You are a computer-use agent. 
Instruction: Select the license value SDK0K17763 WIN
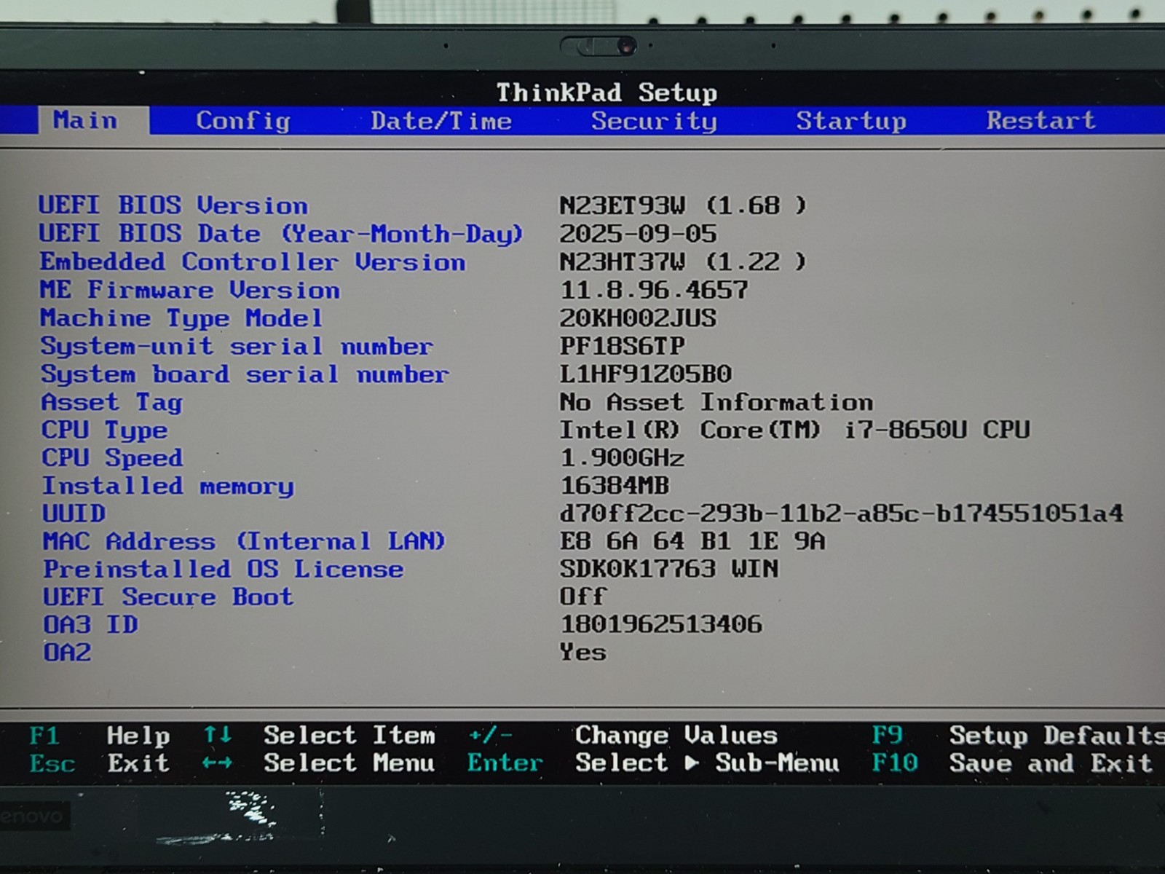tap(669, 569)
